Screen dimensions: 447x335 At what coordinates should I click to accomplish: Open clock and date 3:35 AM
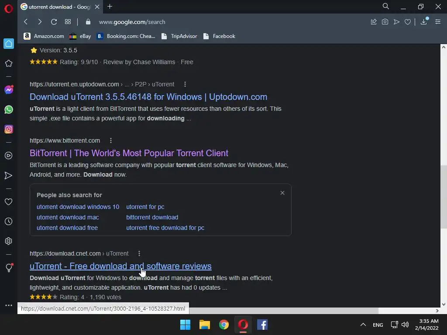pos(427,325)
